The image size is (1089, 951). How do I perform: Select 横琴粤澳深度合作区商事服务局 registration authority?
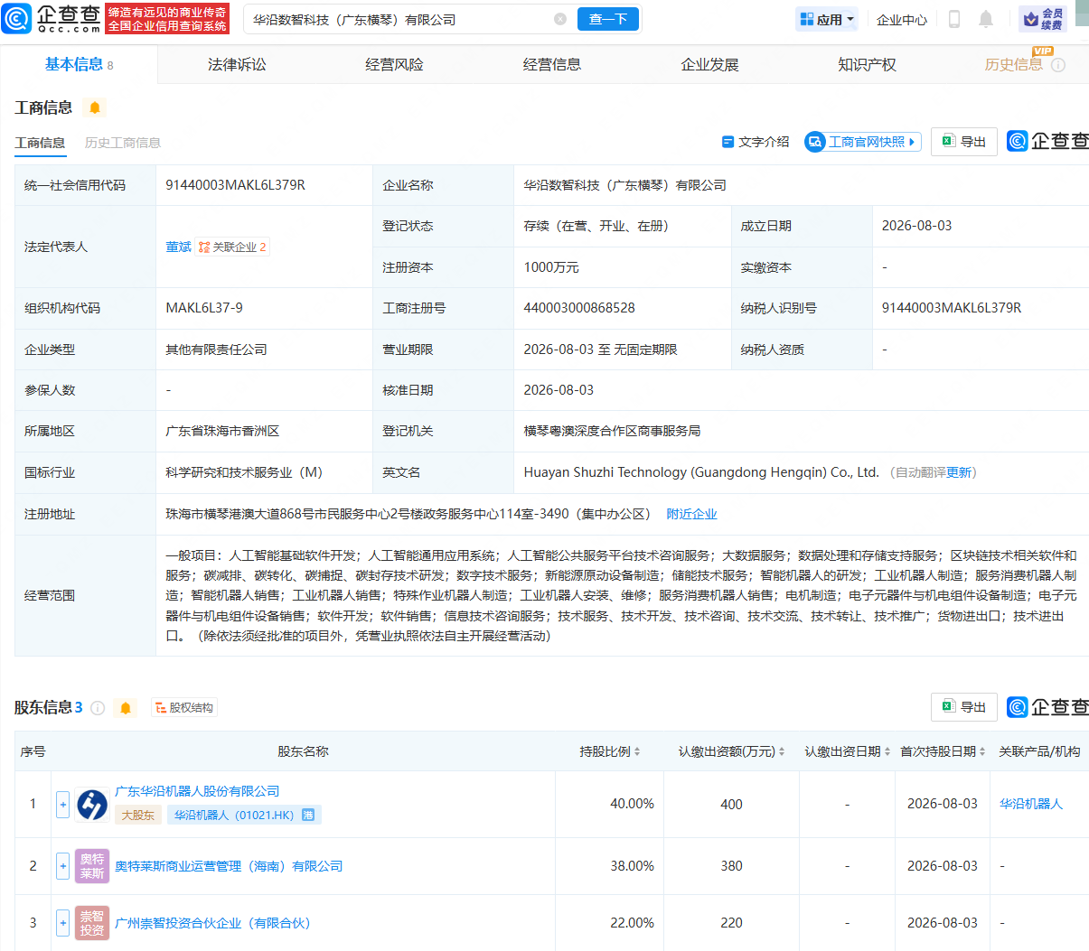point(612,431)
